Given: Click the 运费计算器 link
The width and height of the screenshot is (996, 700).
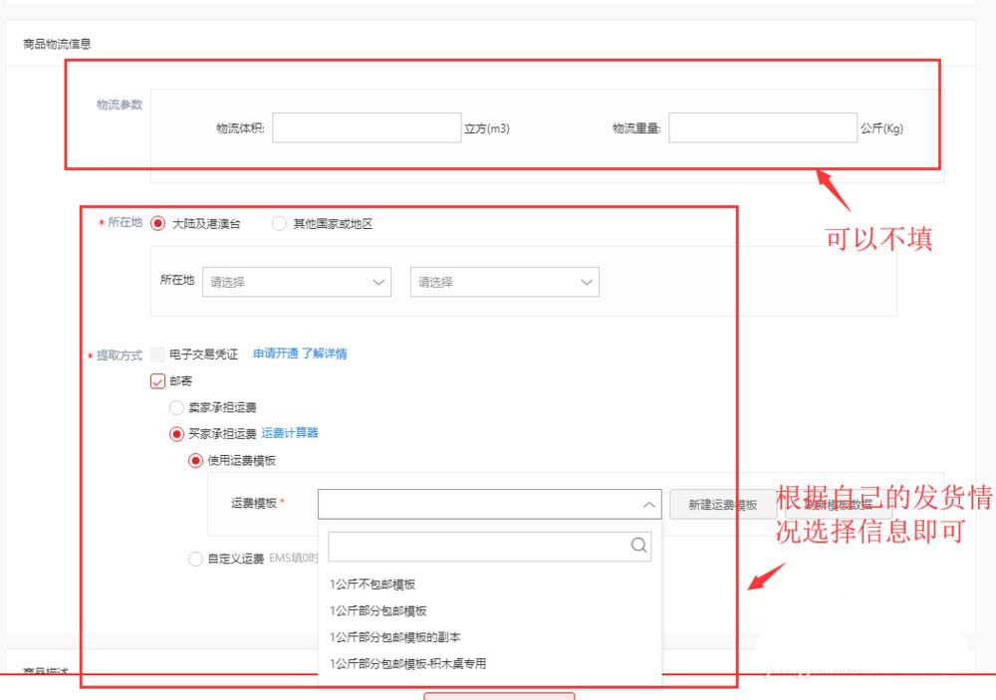Looking at the screenshot, I should 290,433.
